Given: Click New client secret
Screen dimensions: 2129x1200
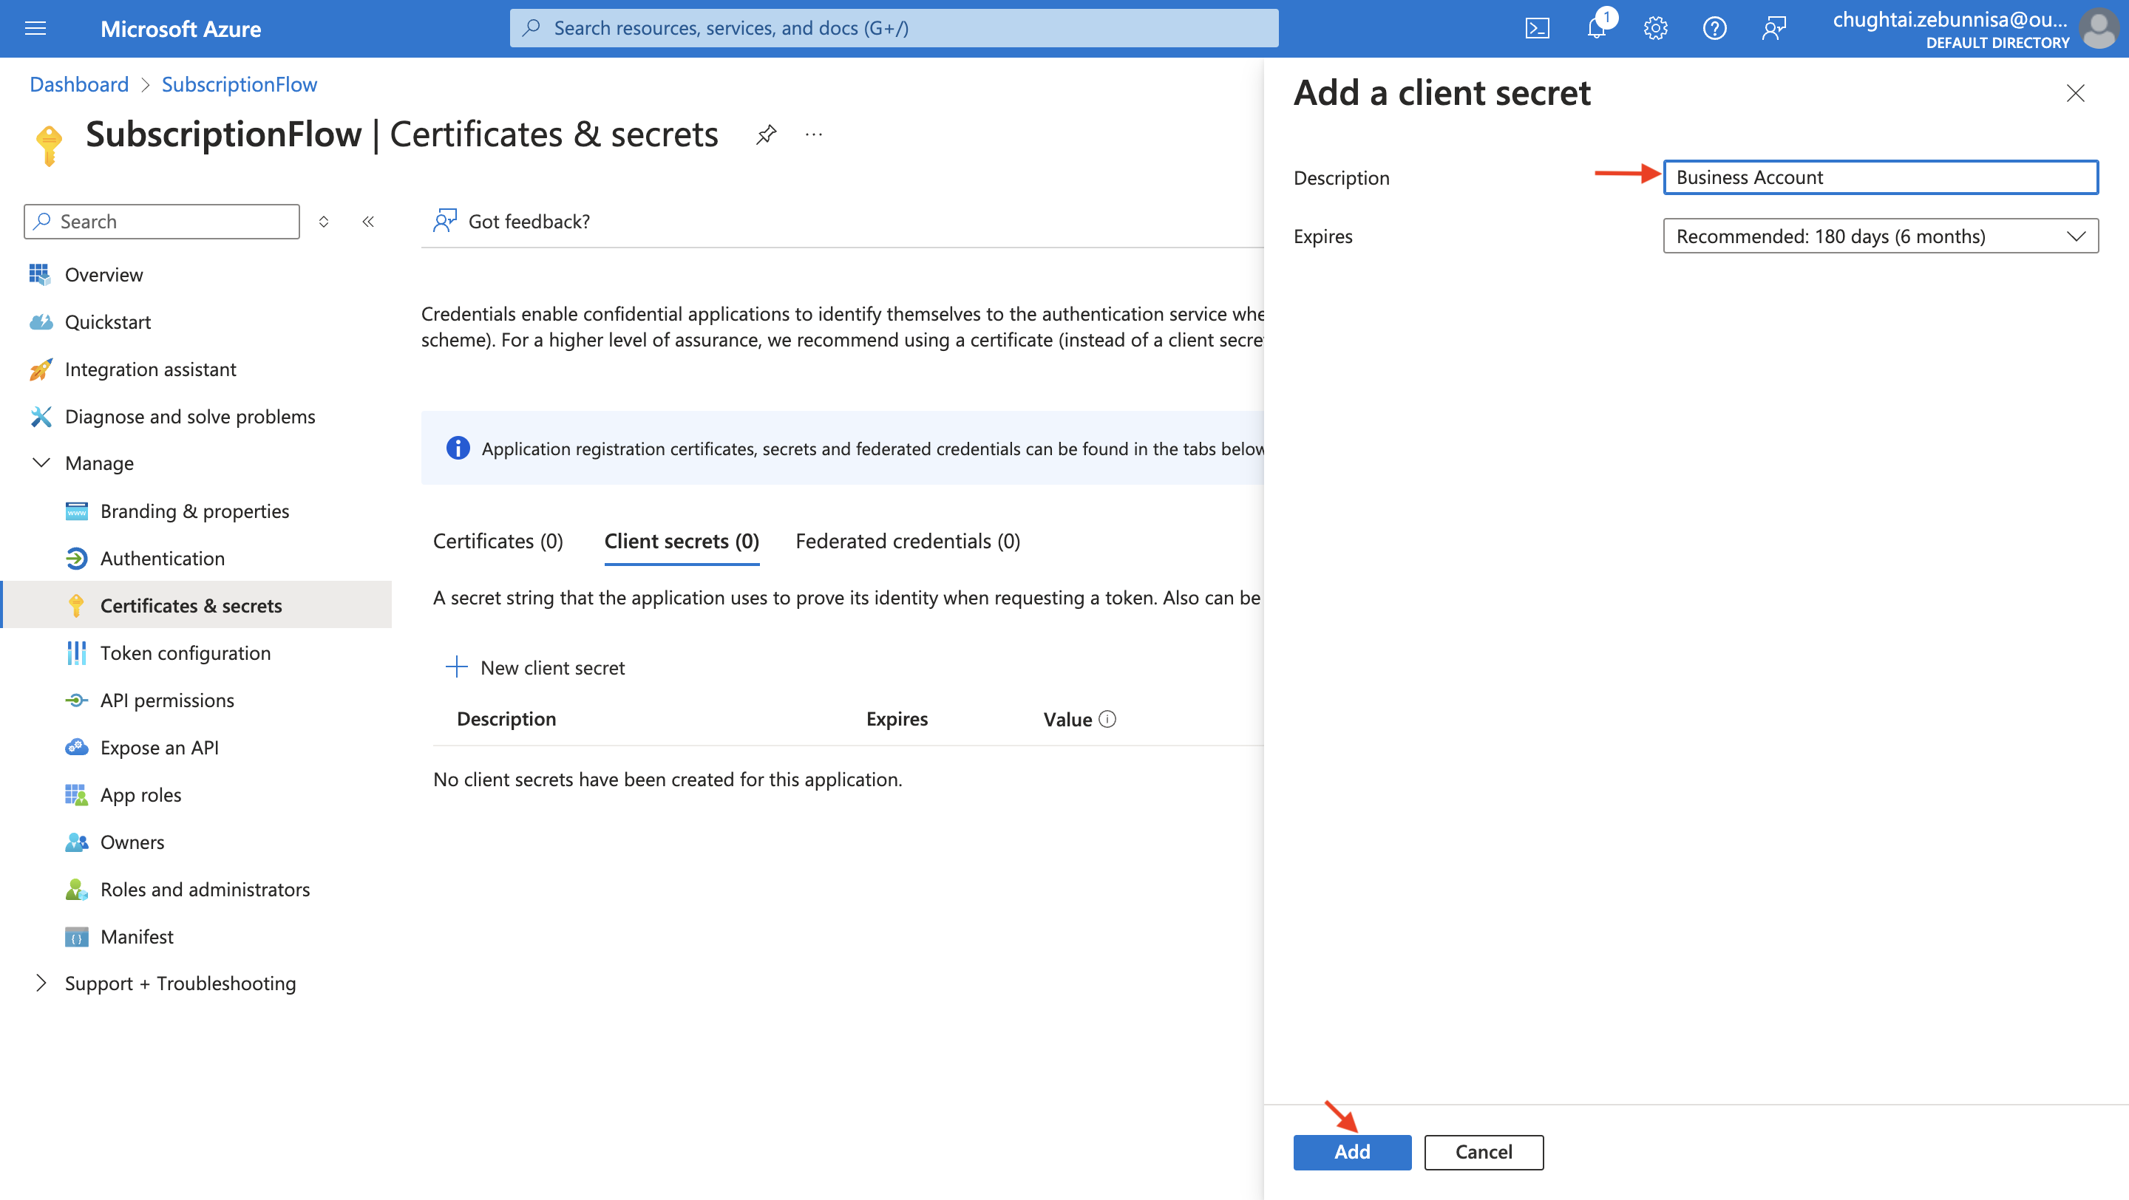Looking at the screenshot, I should tap(535, 667).
